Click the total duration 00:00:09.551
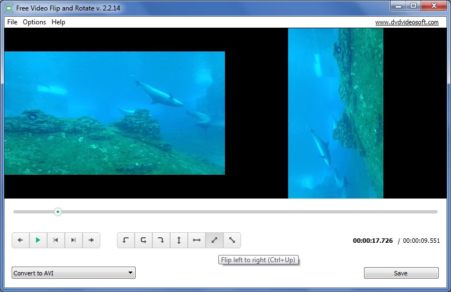Image resolution: width=451 pixels, height=292 pixels. (x=422, y=241)
